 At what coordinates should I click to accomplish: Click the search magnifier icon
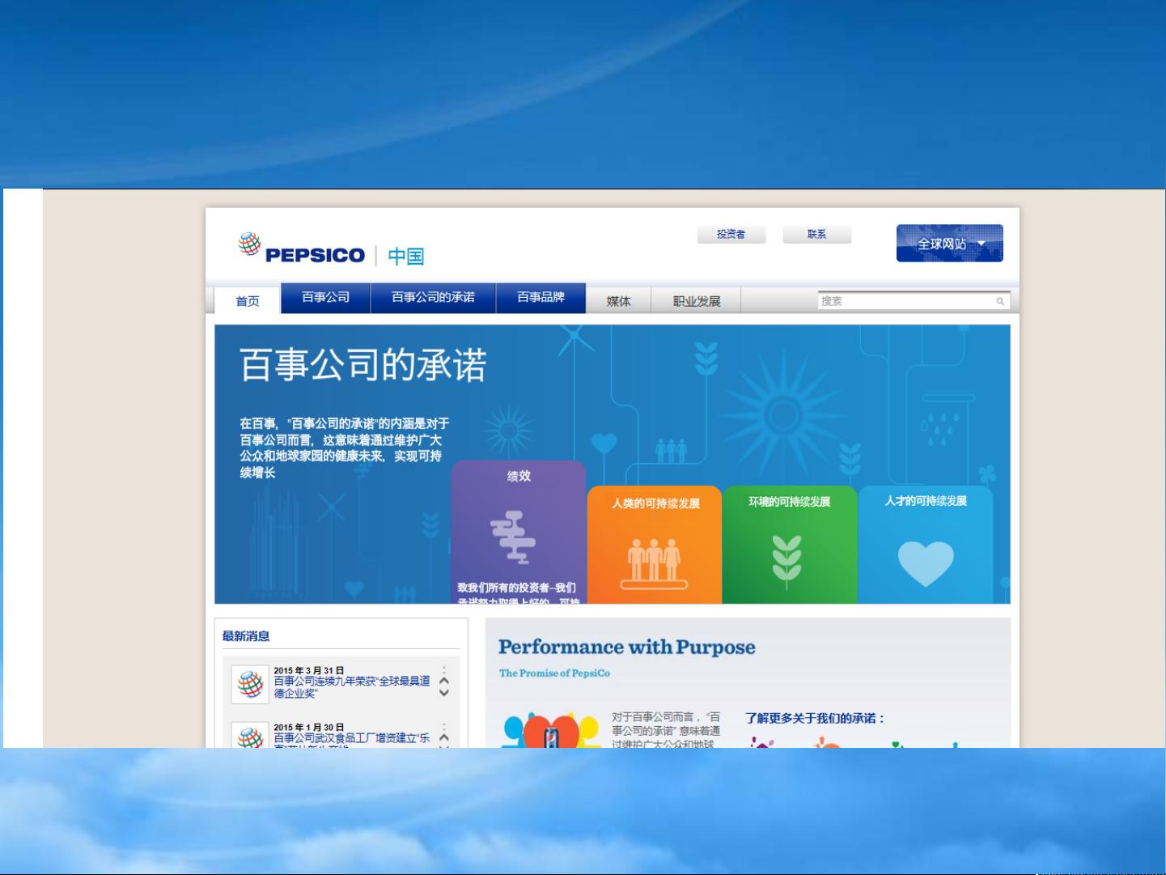click(1000, 301)
